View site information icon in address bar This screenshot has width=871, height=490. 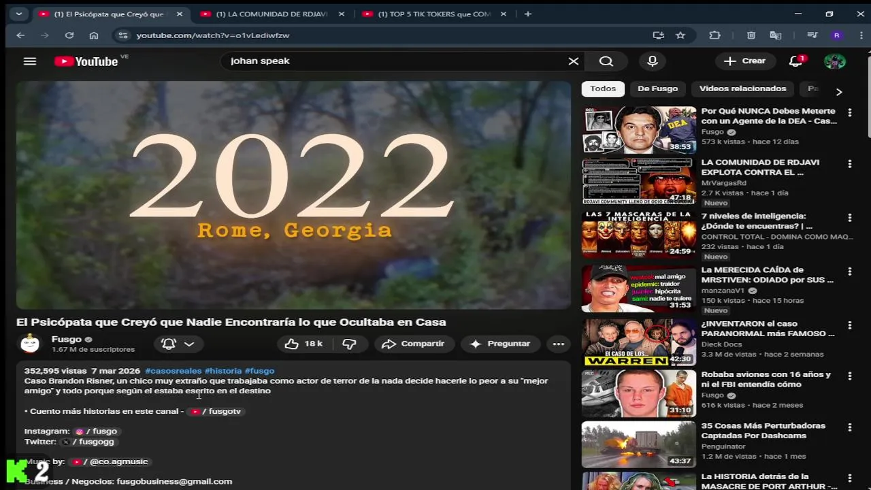click(122, 35)
